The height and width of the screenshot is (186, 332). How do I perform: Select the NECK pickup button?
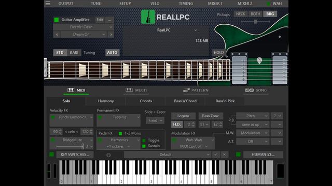click(x=241, y=14)
